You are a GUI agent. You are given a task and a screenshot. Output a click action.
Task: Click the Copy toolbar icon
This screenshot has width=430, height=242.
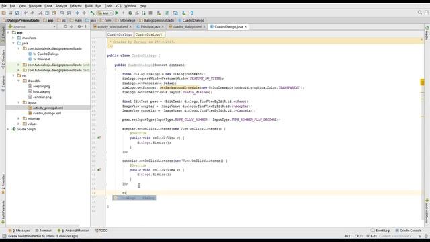(x=47, y=13)
